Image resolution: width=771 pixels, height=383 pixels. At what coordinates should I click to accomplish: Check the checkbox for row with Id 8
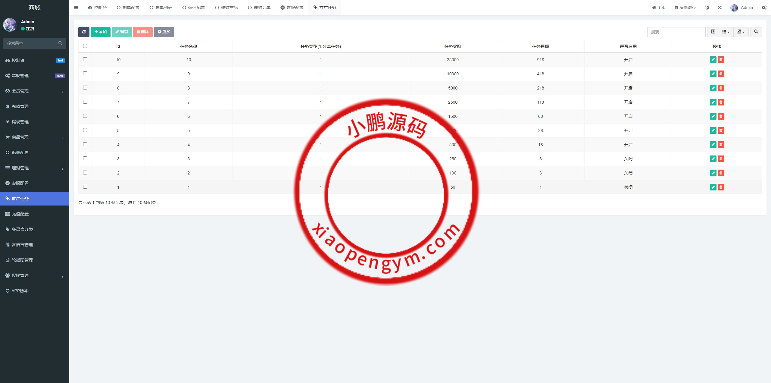(x=85, y=88)
